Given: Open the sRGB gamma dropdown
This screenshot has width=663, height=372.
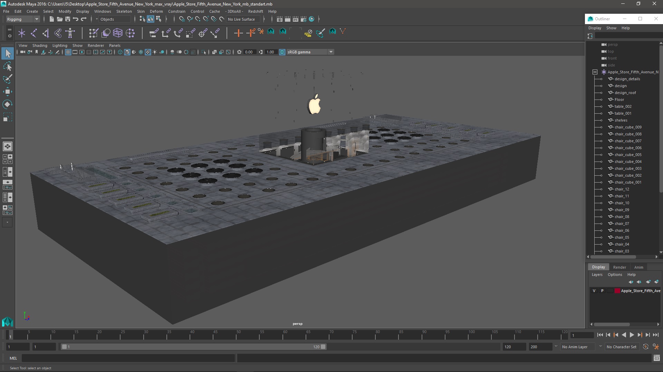Looking at the screenshot, I should [x=310, y=52].
